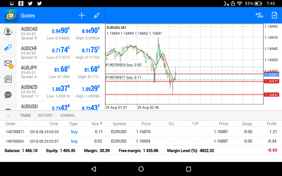Tap Equity 1 465.45 entry
The width and height of the screenshot is (282, 176).
click(60, 150)
